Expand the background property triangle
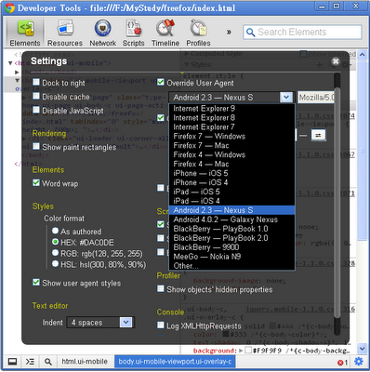The height and width of the screenshot is (372, 370). click(242, 351)
